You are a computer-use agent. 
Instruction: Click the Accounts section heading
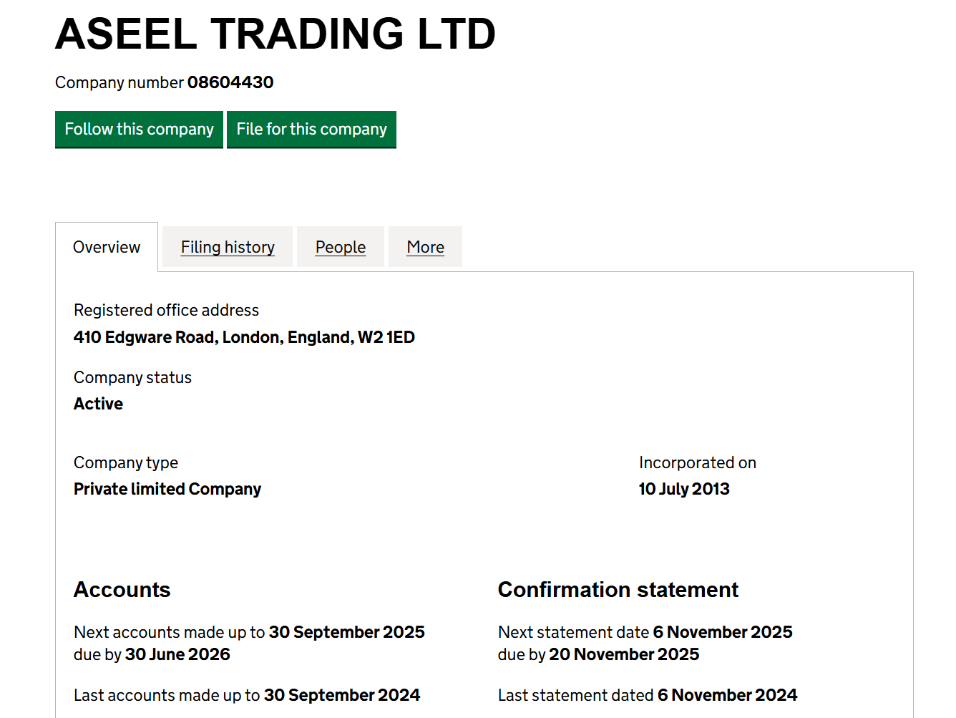click(122, 589)
